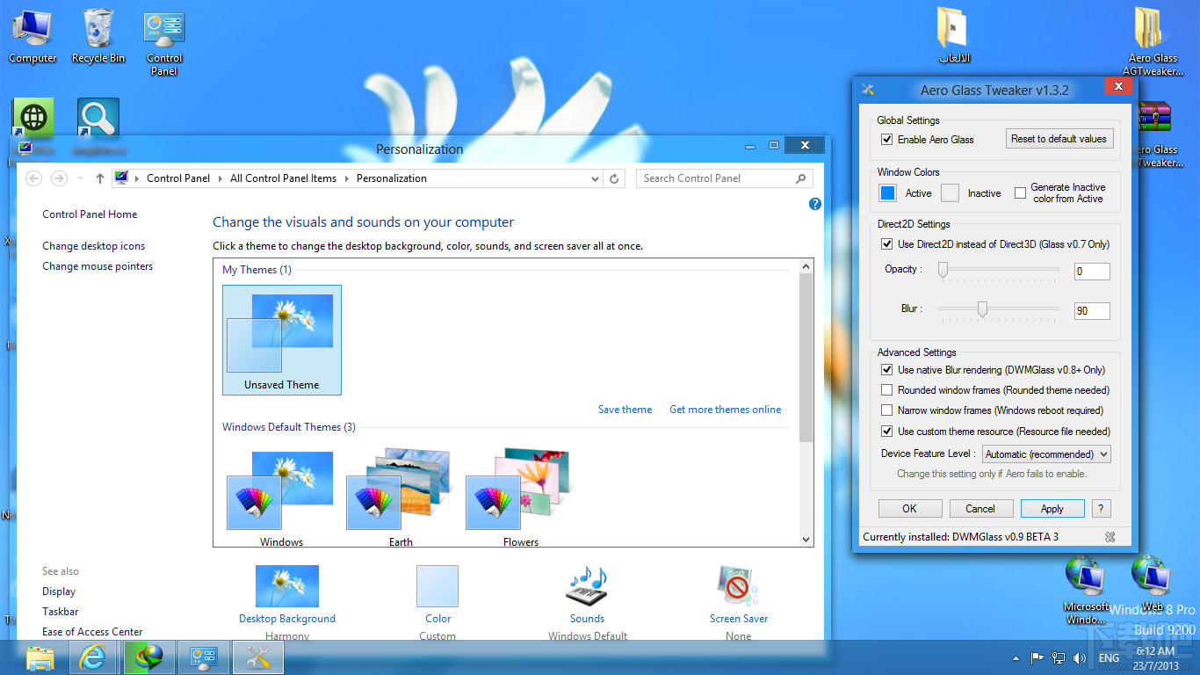Click Control Panel in the breadcrumb path
1200x675 pixels.
[x=178, y=178]
